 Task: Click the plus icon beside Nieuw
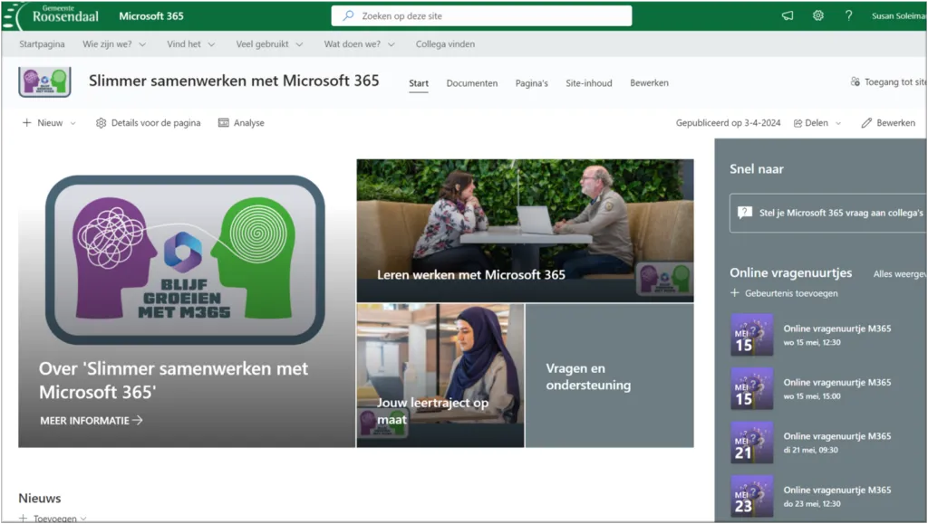click(26, 123)
